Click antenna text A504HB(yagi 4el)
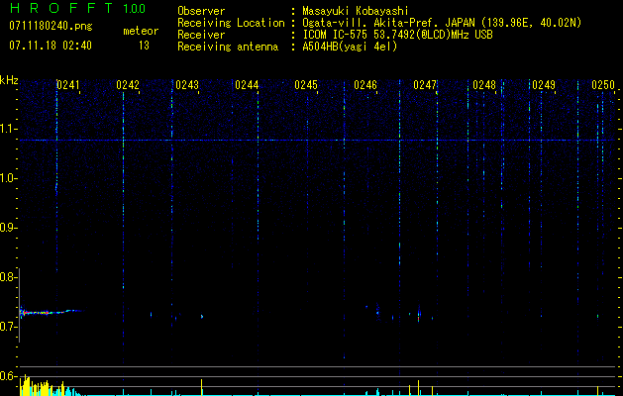Screen dimensions: 623x396 tap(350, 47)
